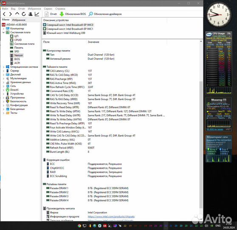The height and width of the screenshot is (230, 237).
Task: Select the ACPI tree item
Action: pyautogui.click(x=17, y=63)
